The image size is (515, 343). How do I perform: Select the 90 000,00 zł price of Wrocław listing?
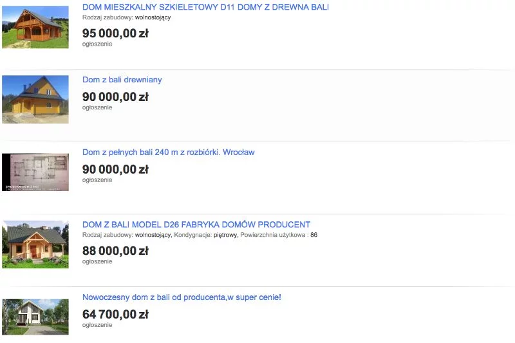click(115, 170)
